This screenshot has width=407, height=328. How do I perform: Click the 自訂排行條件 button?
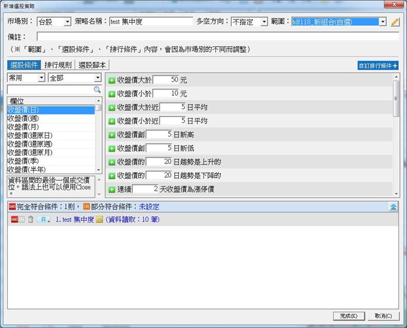[378, 66]
